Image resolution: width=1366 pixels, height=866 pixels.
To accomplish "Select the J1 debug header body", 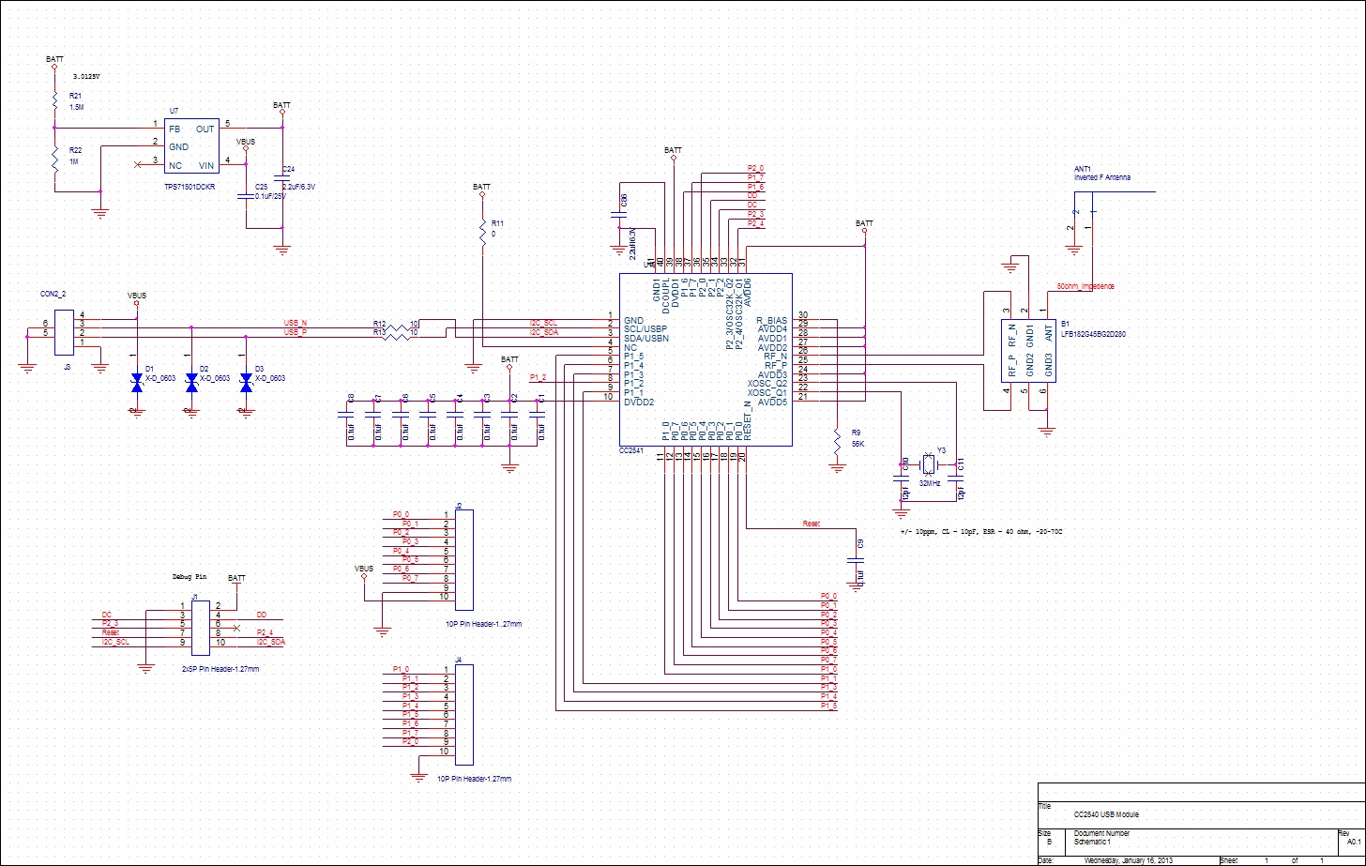I will pyautogui.click(x=201, y=629).
